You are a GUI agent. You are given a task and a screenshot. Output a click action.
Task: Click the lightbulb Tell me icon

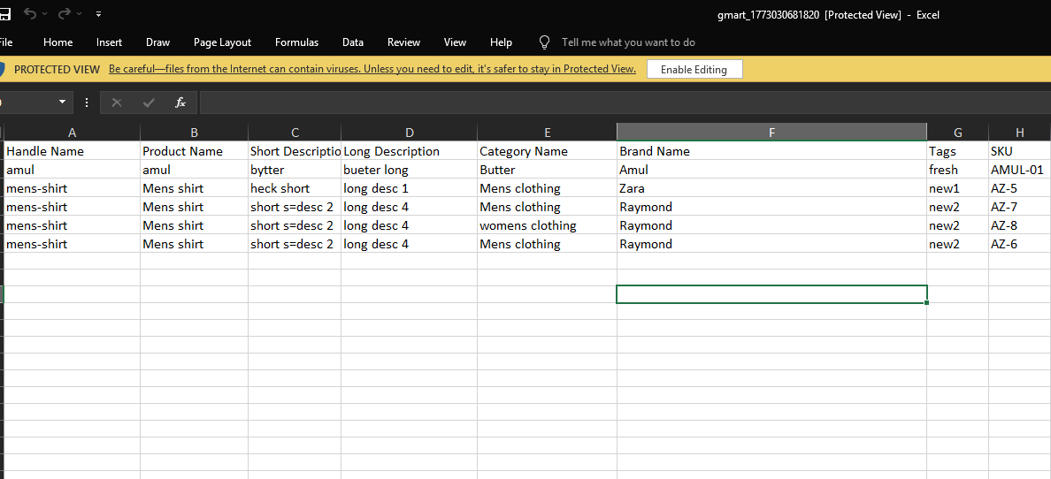click(544, 42)
